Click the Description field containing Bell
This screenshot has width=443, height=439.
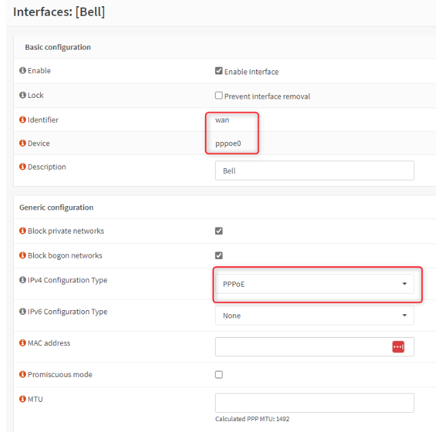[314, 170]
